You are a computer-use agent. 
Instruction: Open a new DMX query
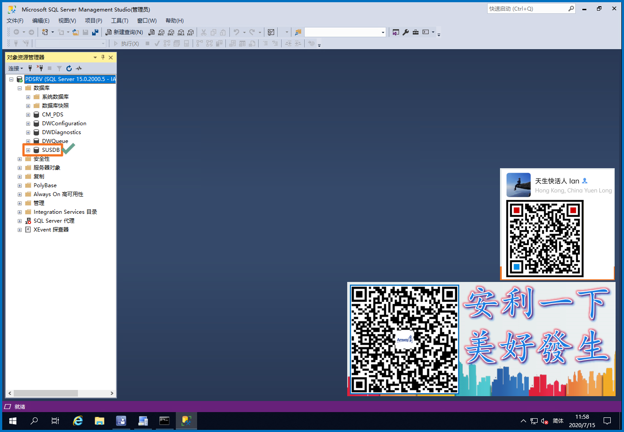(171, 32)
